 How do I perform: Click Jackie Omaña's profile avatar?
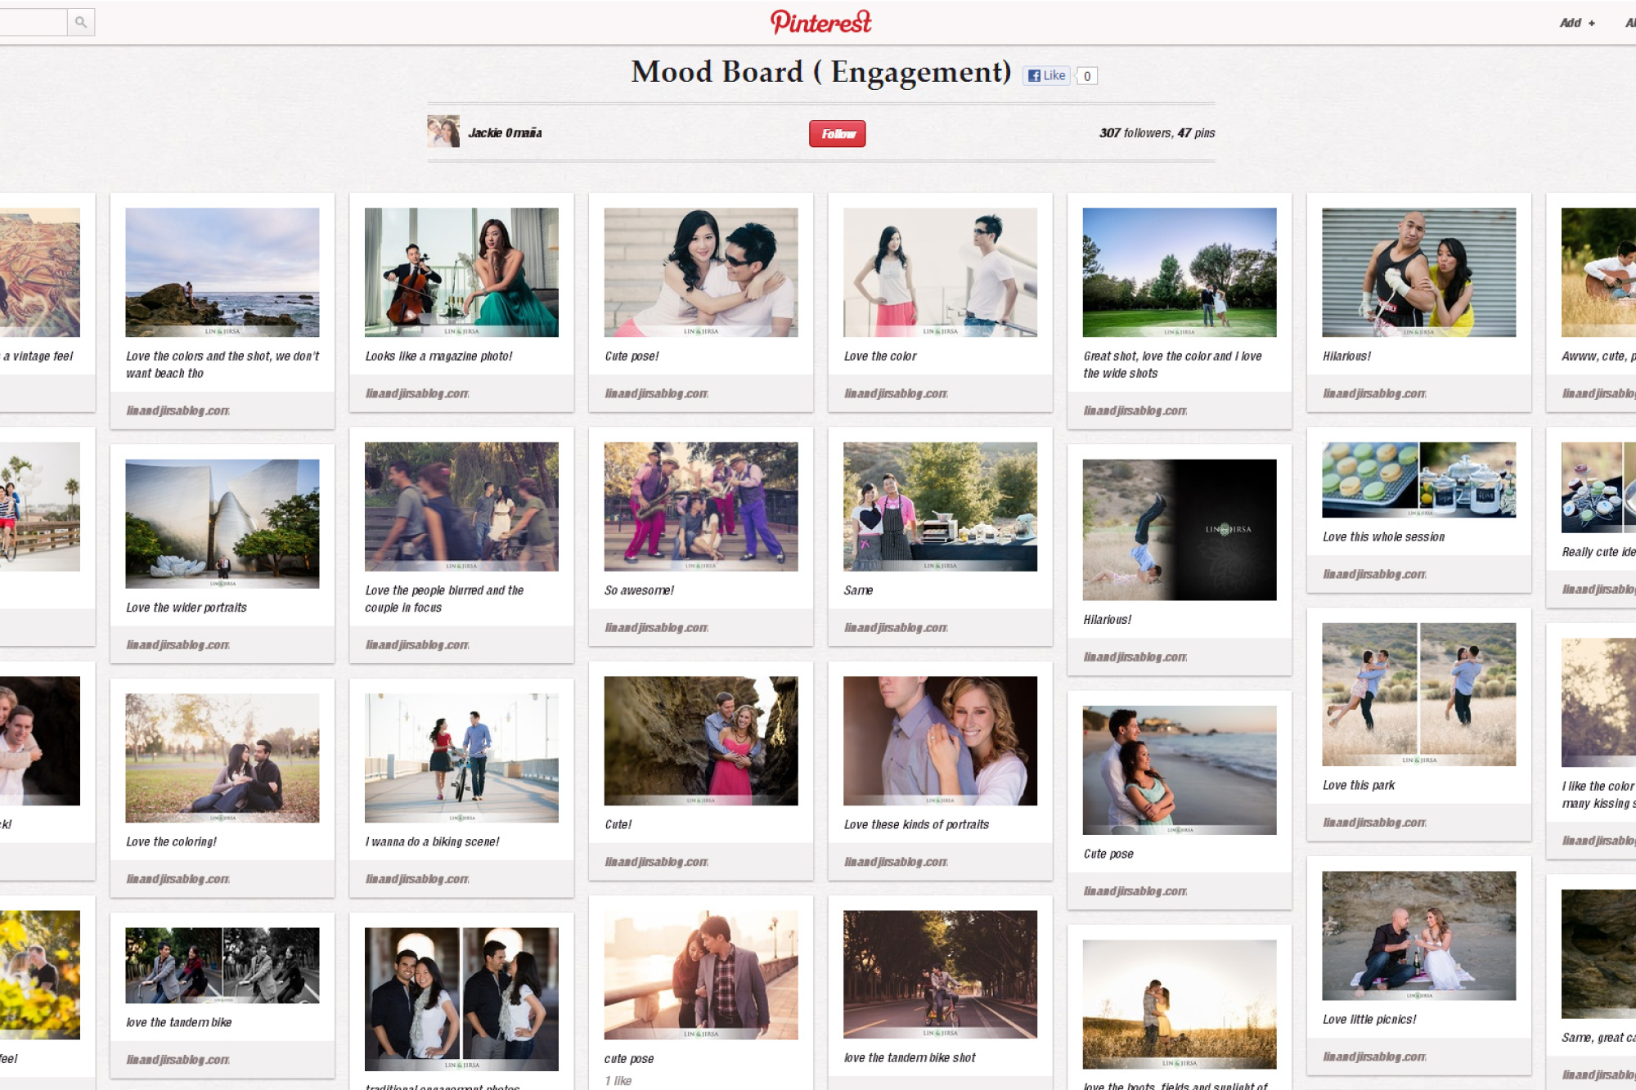443,132
